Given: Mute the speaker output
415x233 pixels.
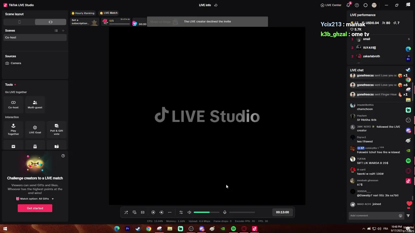Looking at the screenshot, I should (x=189, y=212).
